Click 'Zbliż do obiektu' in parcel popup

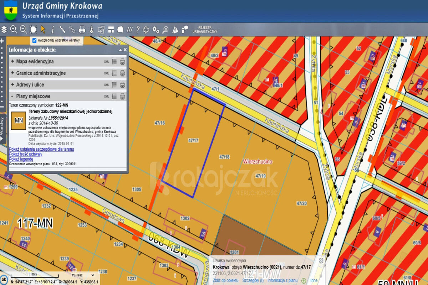click(x=225, y=280)
